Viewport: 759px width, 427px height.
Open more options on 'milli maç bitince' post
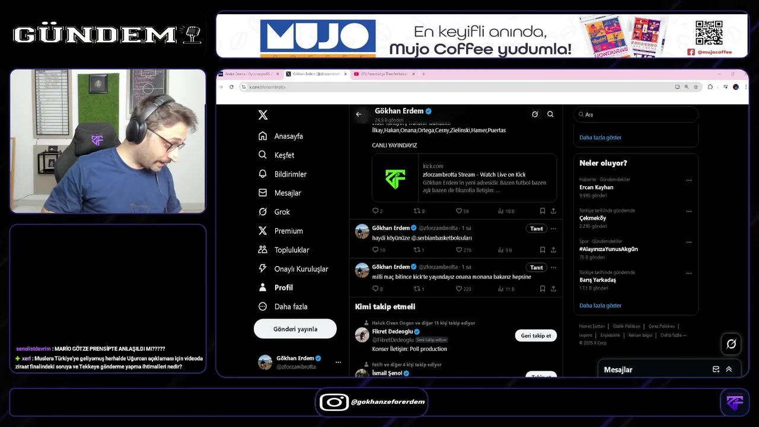point(553,267)
